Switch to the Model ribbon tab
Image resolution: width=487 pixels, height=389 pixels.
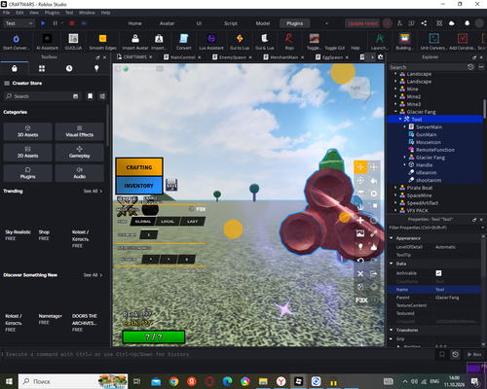point(263,23)
